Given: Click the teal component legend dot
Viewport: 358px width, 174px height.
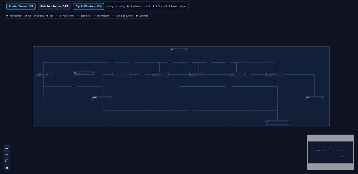Looking at the screenshot, I should pyautogui.click(x=7, y=16).
